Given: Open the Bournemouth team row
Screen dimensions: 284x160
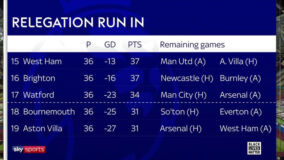Looking at the screenshot, I should [x=49, y=111].
